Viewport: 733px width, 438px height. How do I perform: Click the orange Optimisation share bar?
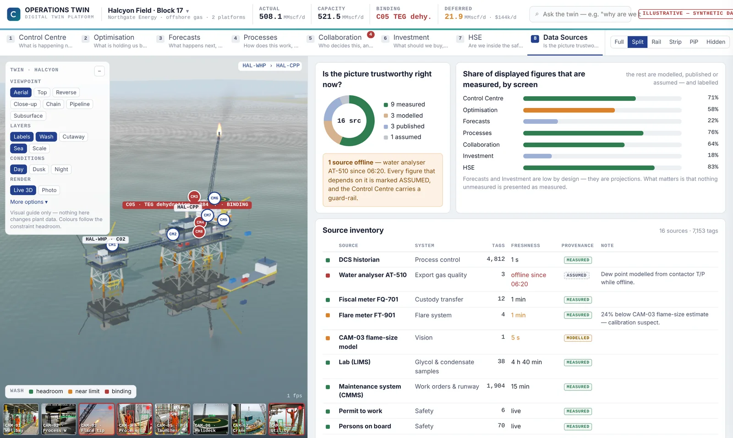(x=569, y=110)
